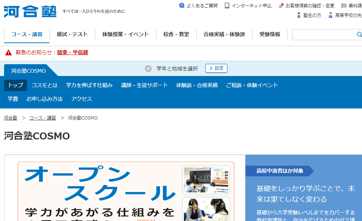362x221 pixels.
Task: Click the internet application device icon
Action: (x=227, y=6)
